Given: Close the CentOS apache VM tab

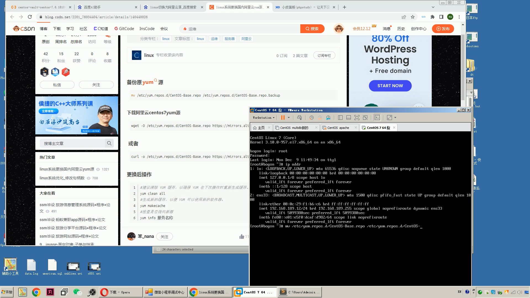Looking at the screenshot, I should [356, 127].
